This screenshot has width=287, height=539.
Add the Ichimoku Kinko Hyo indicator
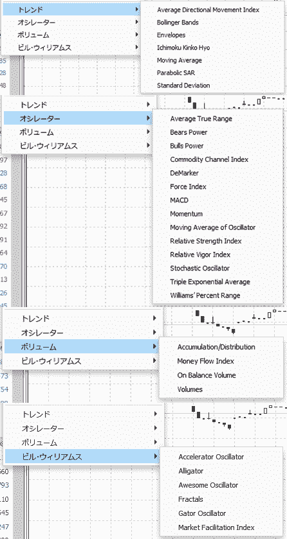tap(183, 48)
